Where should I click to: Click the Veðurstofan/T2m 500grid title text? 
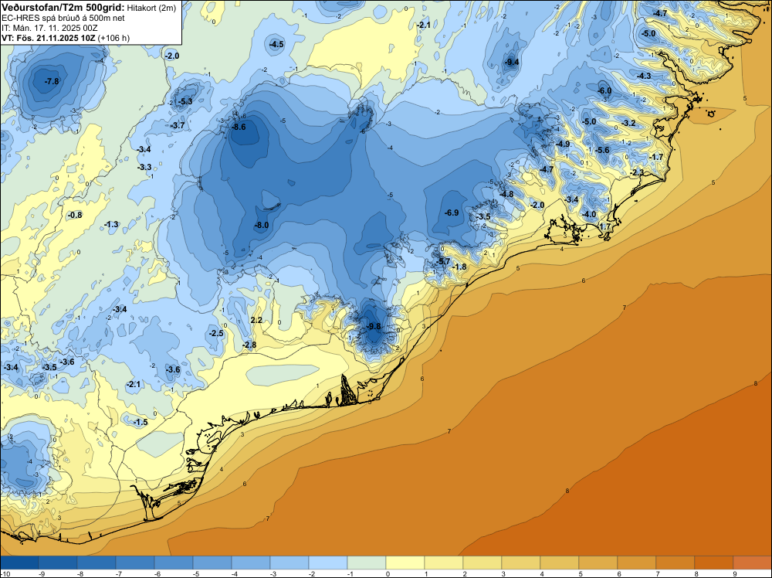(63, 7)
